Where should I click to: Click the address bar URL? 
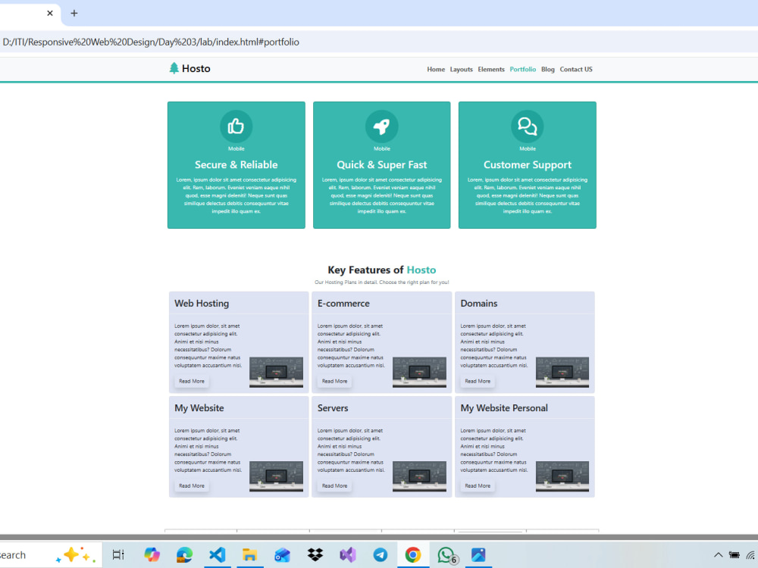[151, 42]
